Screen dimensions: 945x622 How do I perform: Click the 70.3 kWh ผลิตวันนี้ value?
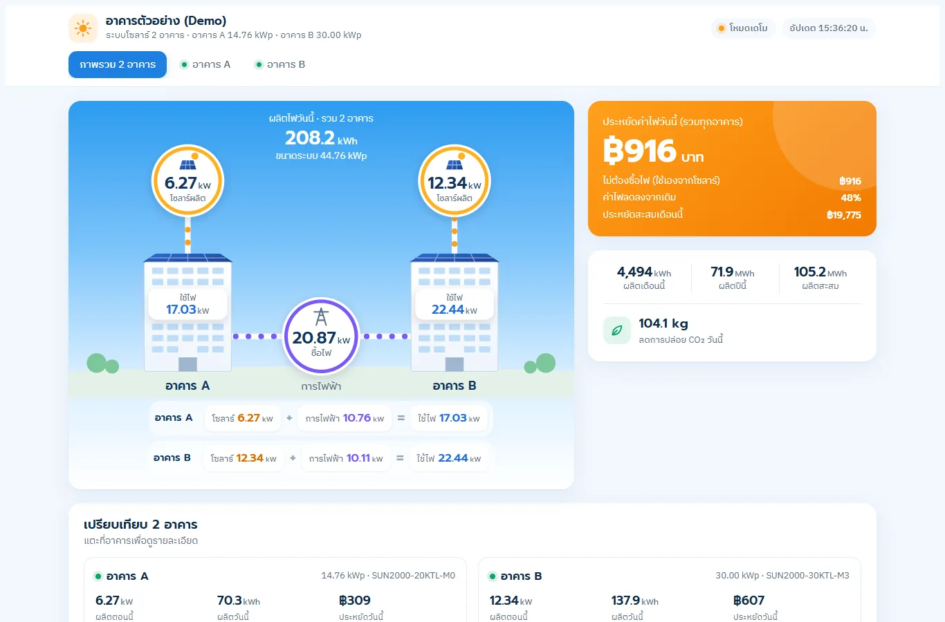coord(239,601)
